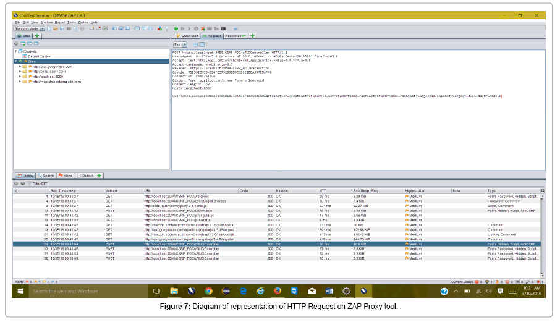Click the Manage Add-ons colored blocks icon
This screenshot has width=560, height=322.
tap(159, 28)
